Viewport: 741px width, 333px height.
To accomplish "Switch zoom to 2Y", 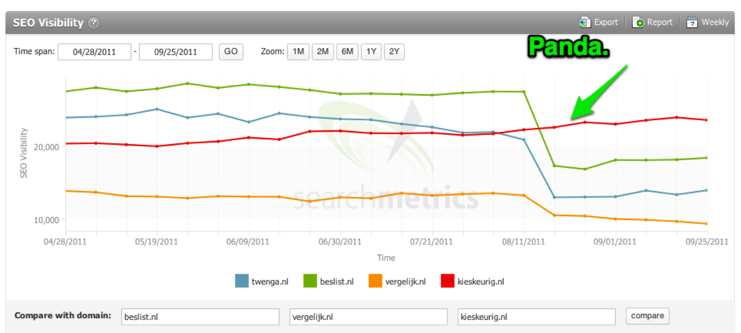I will pyautogui.click(x=394, y=52).
